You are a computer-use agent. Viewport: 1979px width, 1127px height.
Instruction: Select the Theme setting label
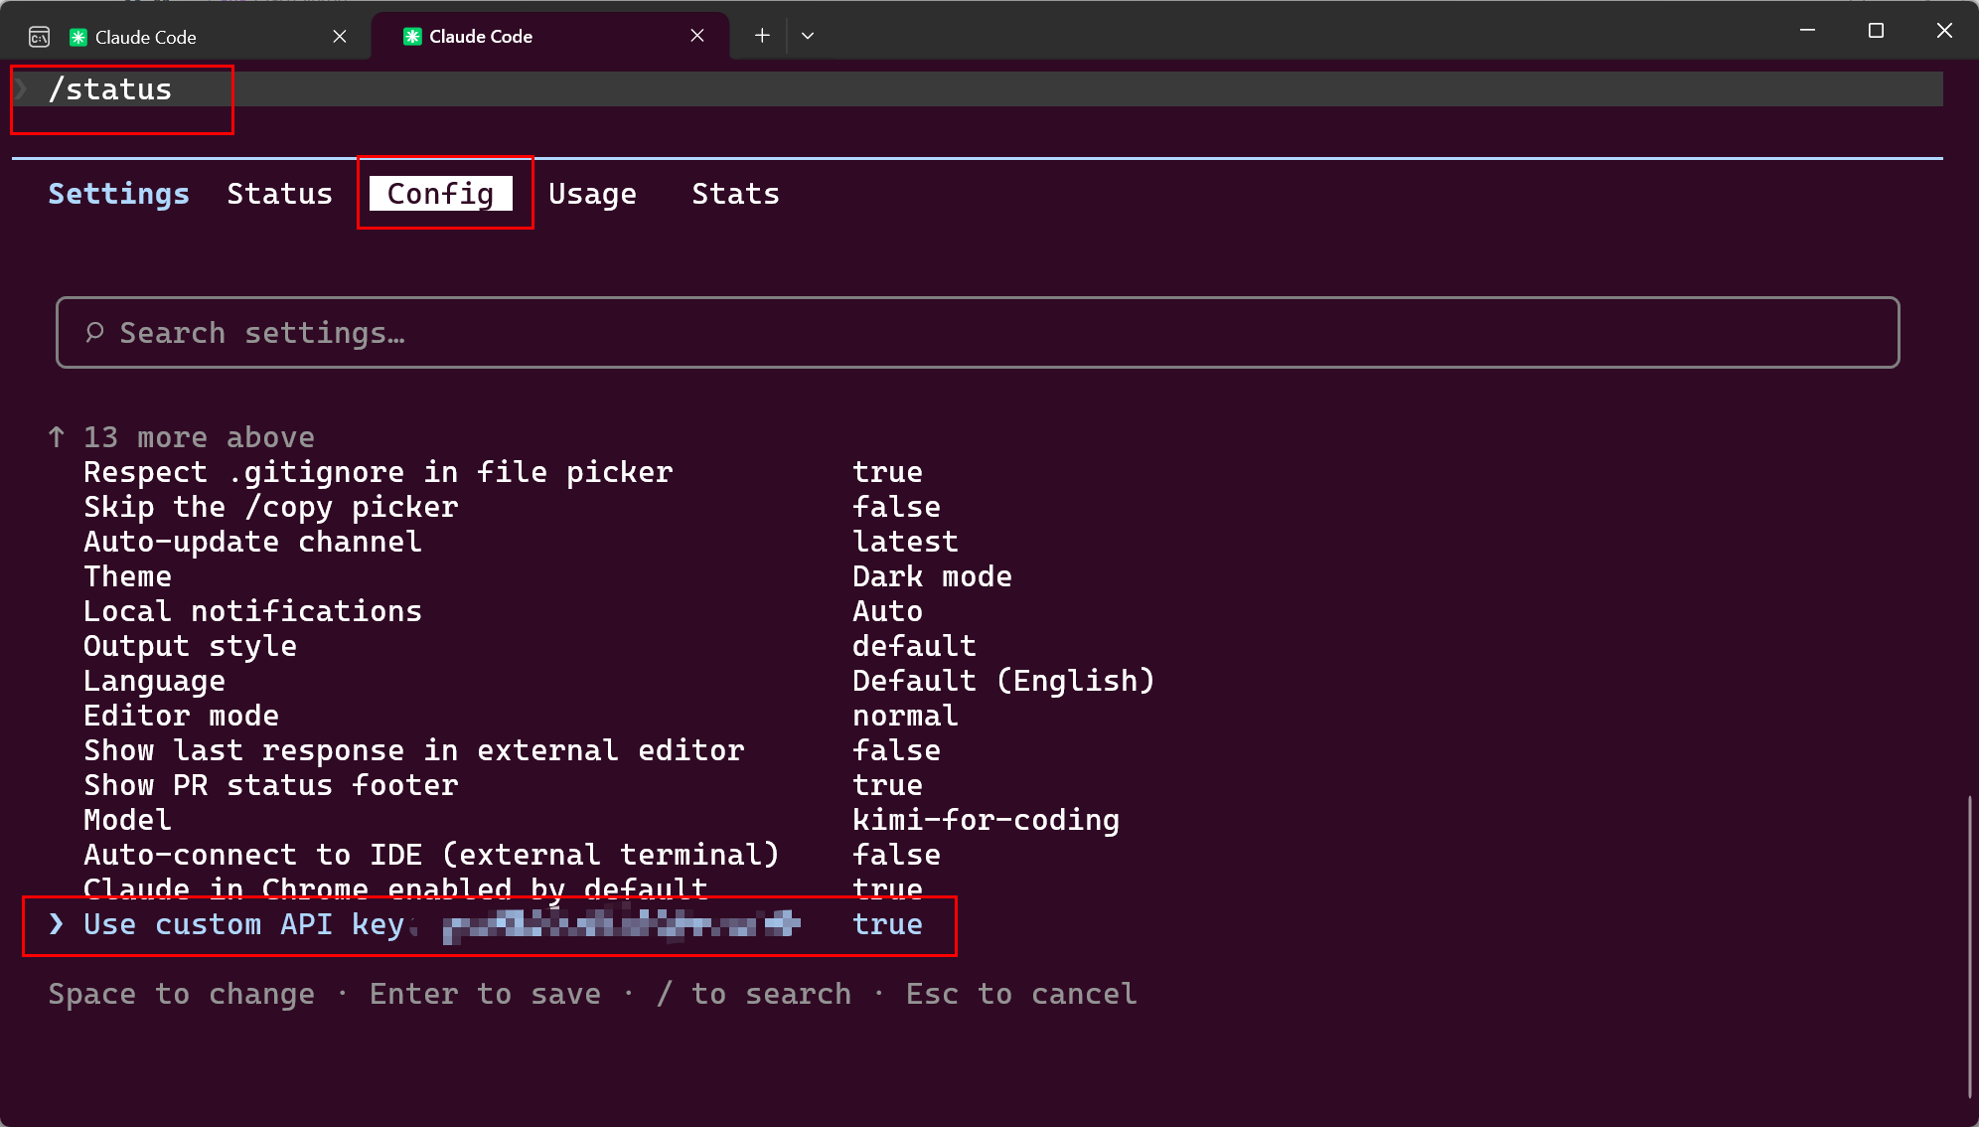pyautogui.click(x=128, y=576)
